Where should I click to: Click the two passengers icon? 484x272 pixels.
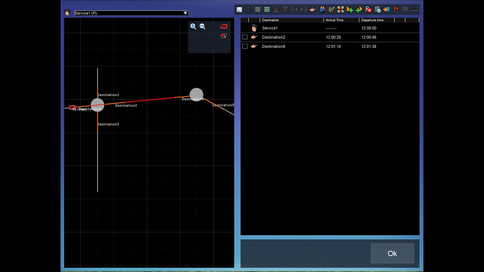click(322, 10)
